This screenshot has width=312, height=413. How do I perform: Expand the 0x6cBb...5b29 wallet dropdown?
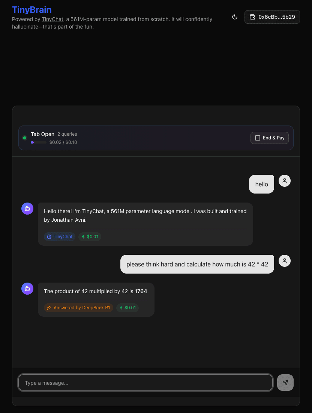coord(272,17)
